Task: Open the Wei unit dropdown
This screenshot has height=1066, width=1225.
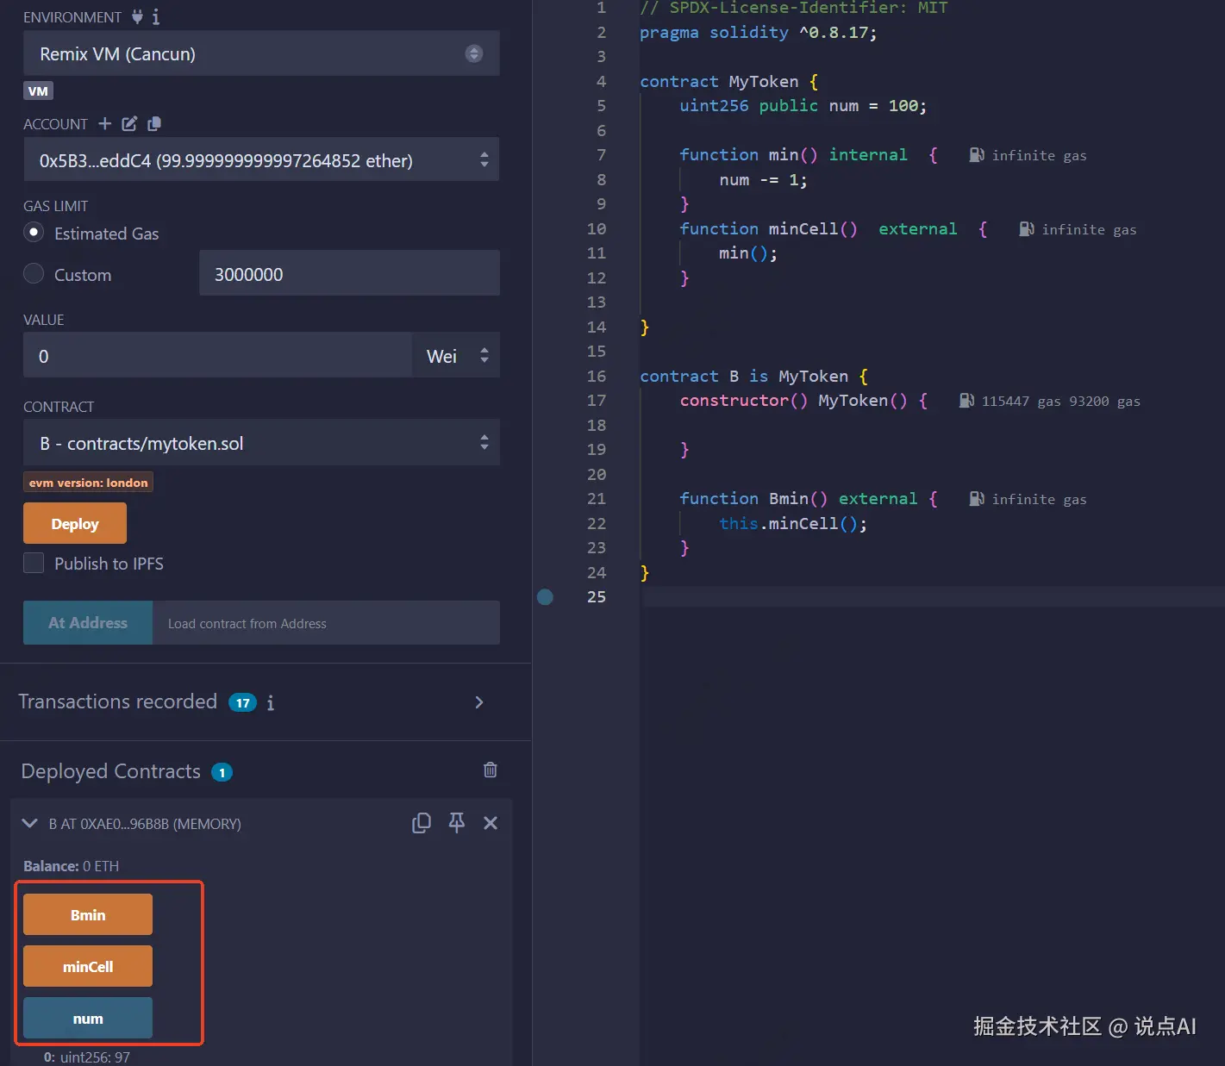Action: click(456, 356)
